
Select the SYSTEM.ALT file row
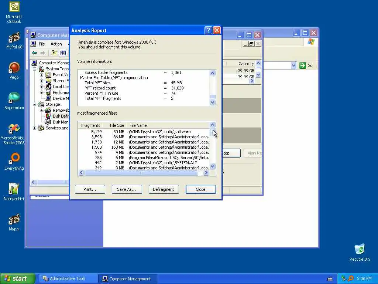coord(144,163)
